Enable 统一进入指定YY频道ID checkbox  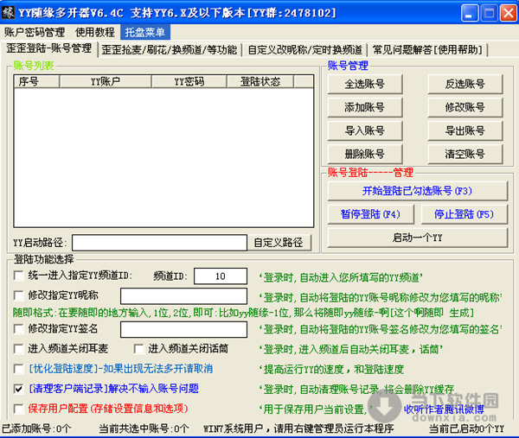19,276
